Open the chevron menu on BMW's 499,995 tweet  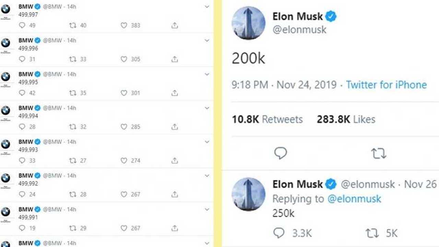(x=207, y=74)
